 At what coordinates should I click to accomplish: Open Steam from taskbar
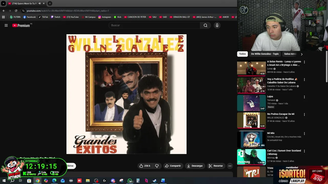click(x=155, y=181)
